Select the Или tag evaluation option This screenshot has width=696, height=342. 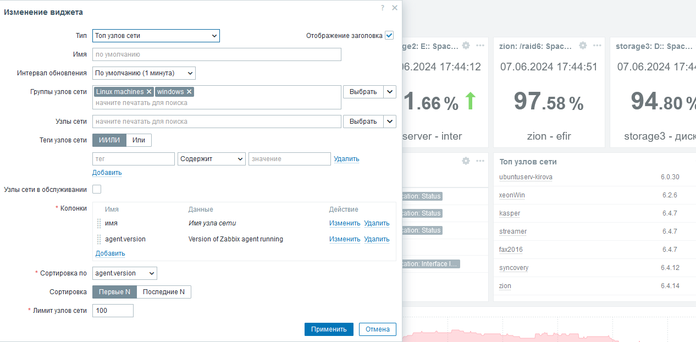(x=139, y=140)
